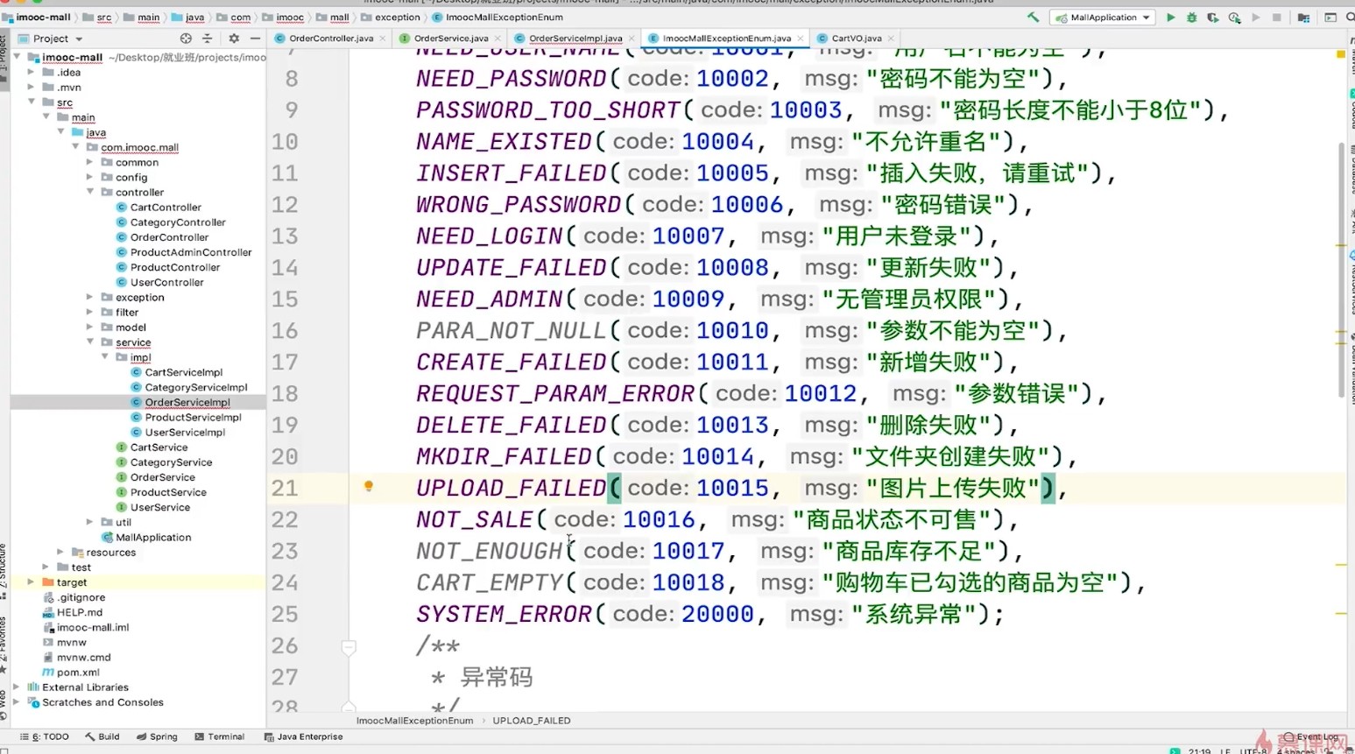Open Project panel settings gear
Viewport: 1355px width, 754px height.
[x=234, y=39]
